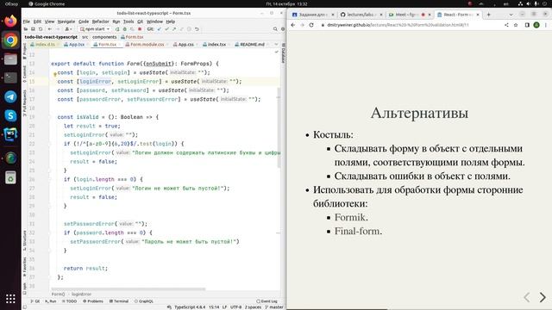Viewport: 552px width, 310px height.
Task: Open the Event Log
Action: [x=267, y=301]
